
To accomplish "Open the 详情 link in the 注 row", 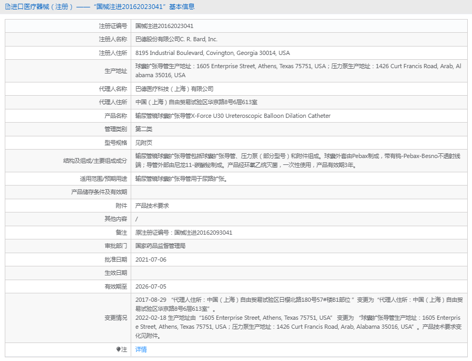I will (x=141, y=349).
